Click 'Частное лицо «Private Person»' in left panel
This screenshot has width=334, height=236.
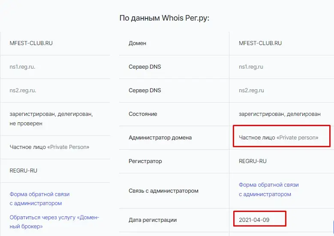tap(49, 147)
